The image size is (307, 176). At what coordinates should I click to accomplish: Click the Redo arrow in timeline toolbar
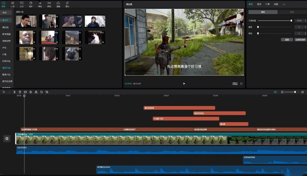pyautogui.click(x=9, y=92)
